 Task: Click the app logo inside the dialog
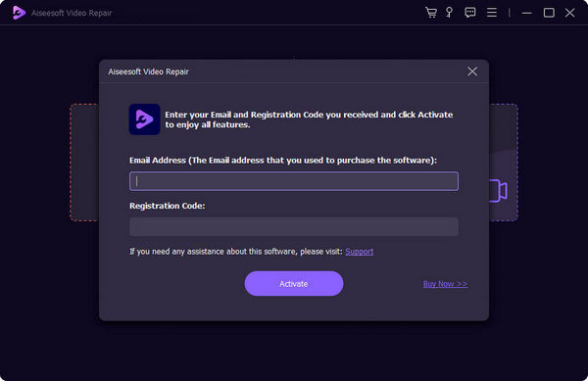(x=144, y=119)
